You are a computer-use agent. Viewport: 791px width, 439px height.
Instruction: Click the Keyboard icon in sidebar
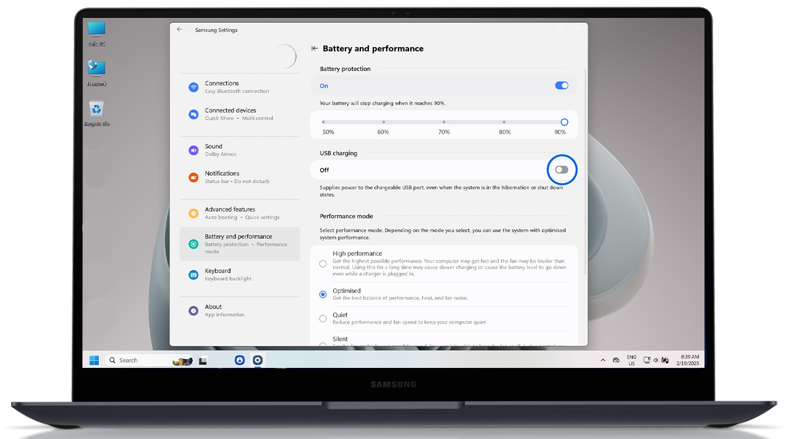pos(193,274)
